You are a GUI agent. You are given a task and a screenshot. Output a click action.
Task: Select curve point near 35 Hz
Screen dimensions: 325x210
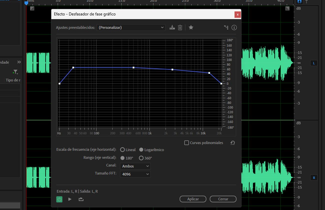(73, 67)
